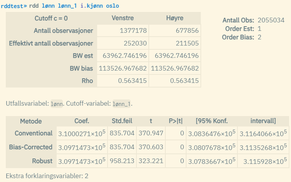Image resolution: width=291 pixels, height=182 pixels.
Task: Select the Coef. column header
Action: coord(82,121)
